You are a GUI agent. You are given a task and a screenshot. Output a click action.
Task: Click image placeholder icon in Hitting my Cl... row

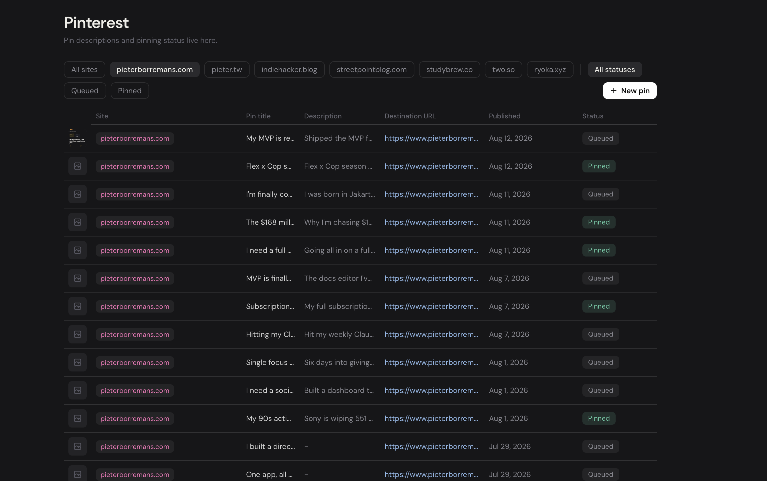pyautogui.click(x=77, y=334)
